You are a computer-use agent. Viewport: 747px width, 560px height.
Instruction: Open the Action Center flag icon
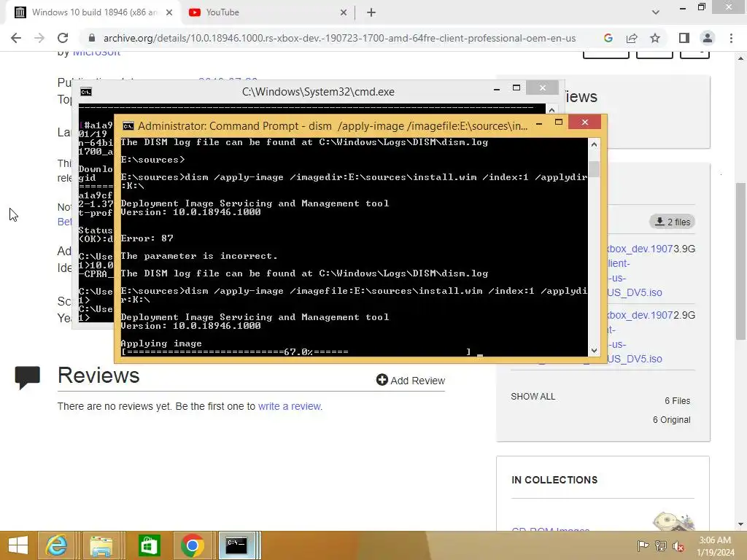click(643, 545)
